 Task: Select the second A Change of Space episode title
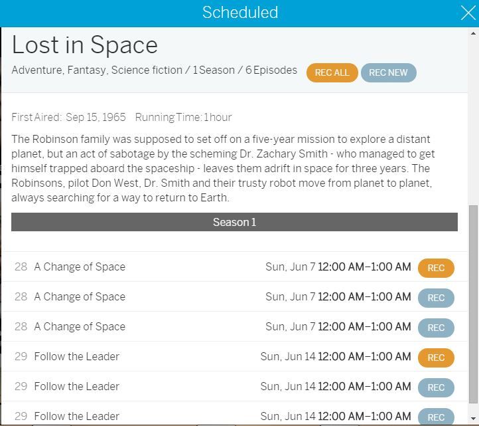(80, 297)
